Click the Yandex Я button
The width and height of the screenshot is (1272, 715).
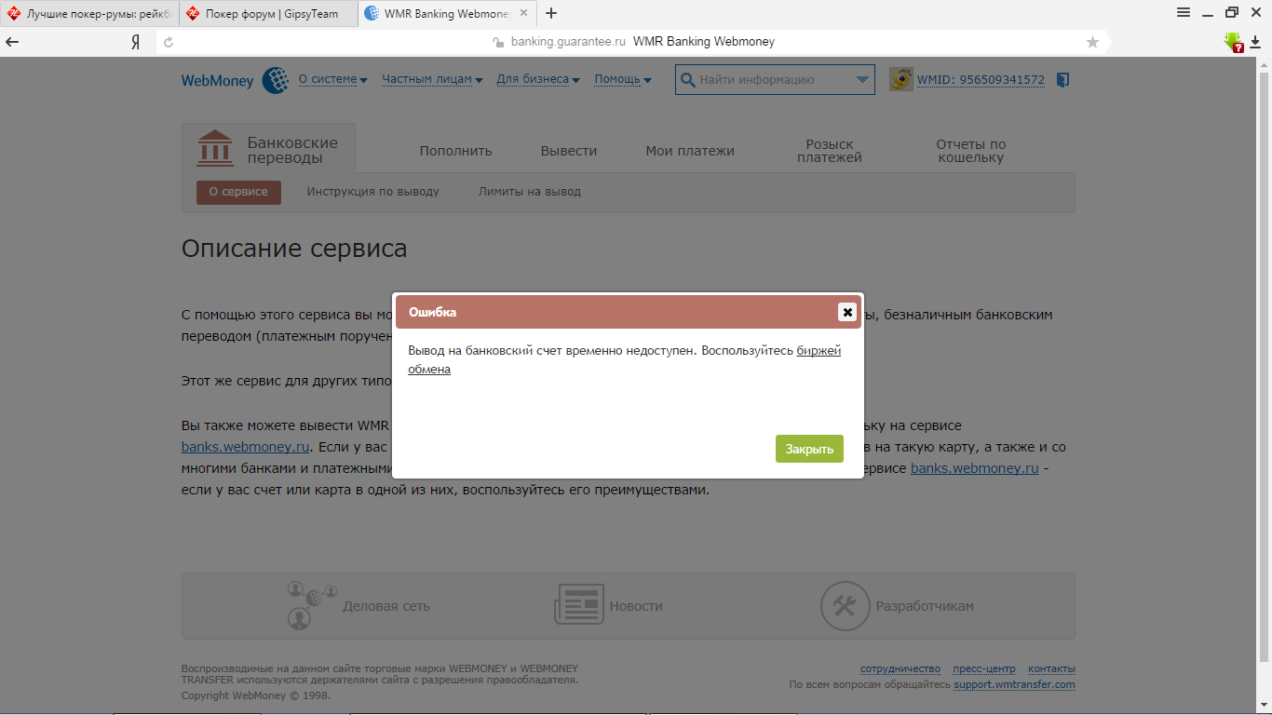coord(136,42)
